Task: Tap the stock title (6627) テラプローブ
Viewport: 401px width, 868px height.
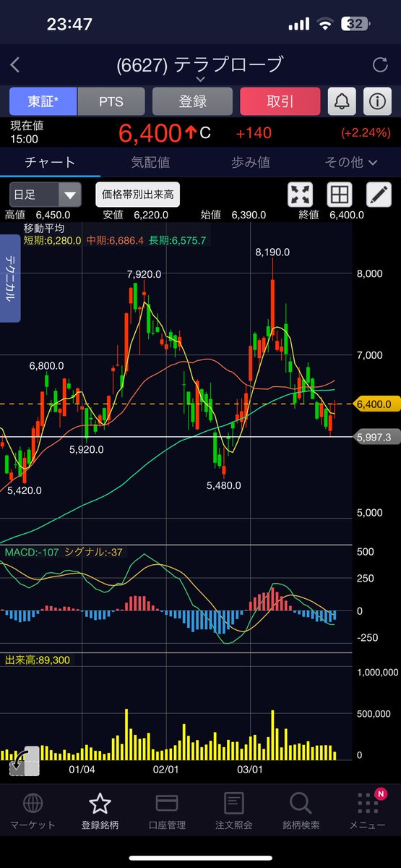Action: click(200, 64)
